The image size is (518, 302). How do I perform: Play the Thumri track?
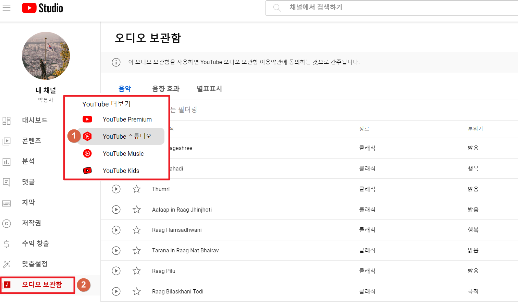click(x=116, y=189)
